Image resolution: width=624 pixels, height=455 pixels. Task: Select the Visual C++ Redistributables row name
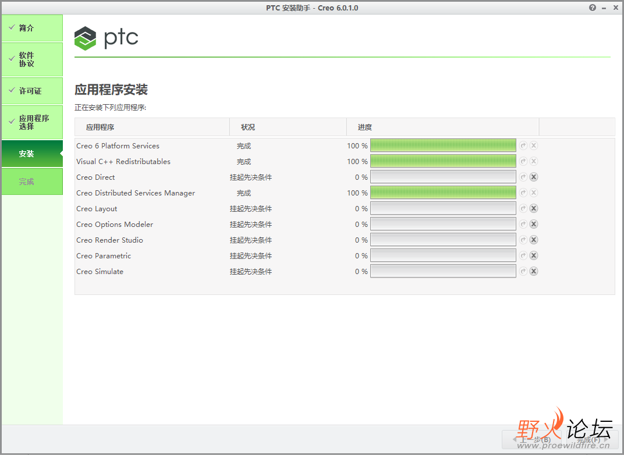tap(123, 162)
